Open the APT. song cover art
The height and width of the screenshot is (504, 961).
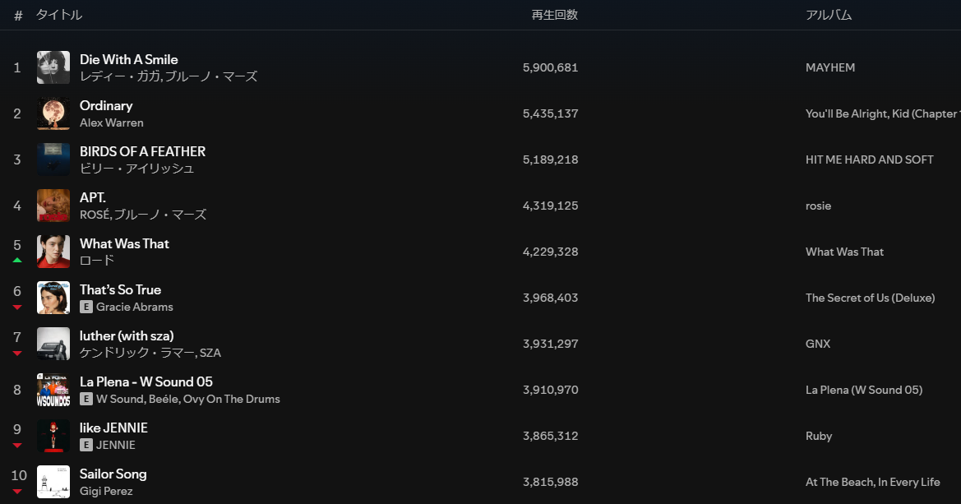[53, 206]
